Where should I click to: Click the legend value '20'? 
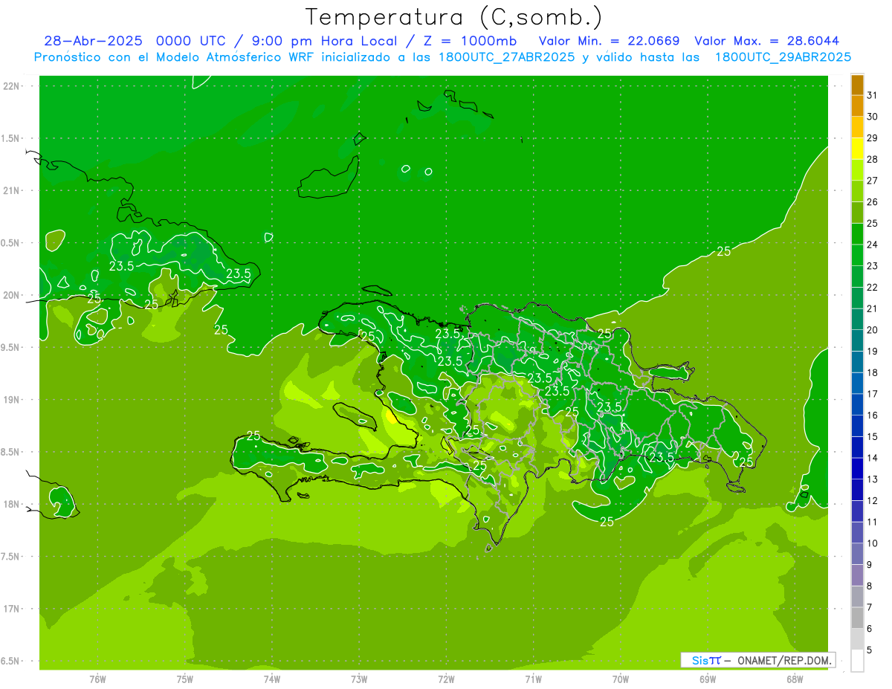pos(873,330)
